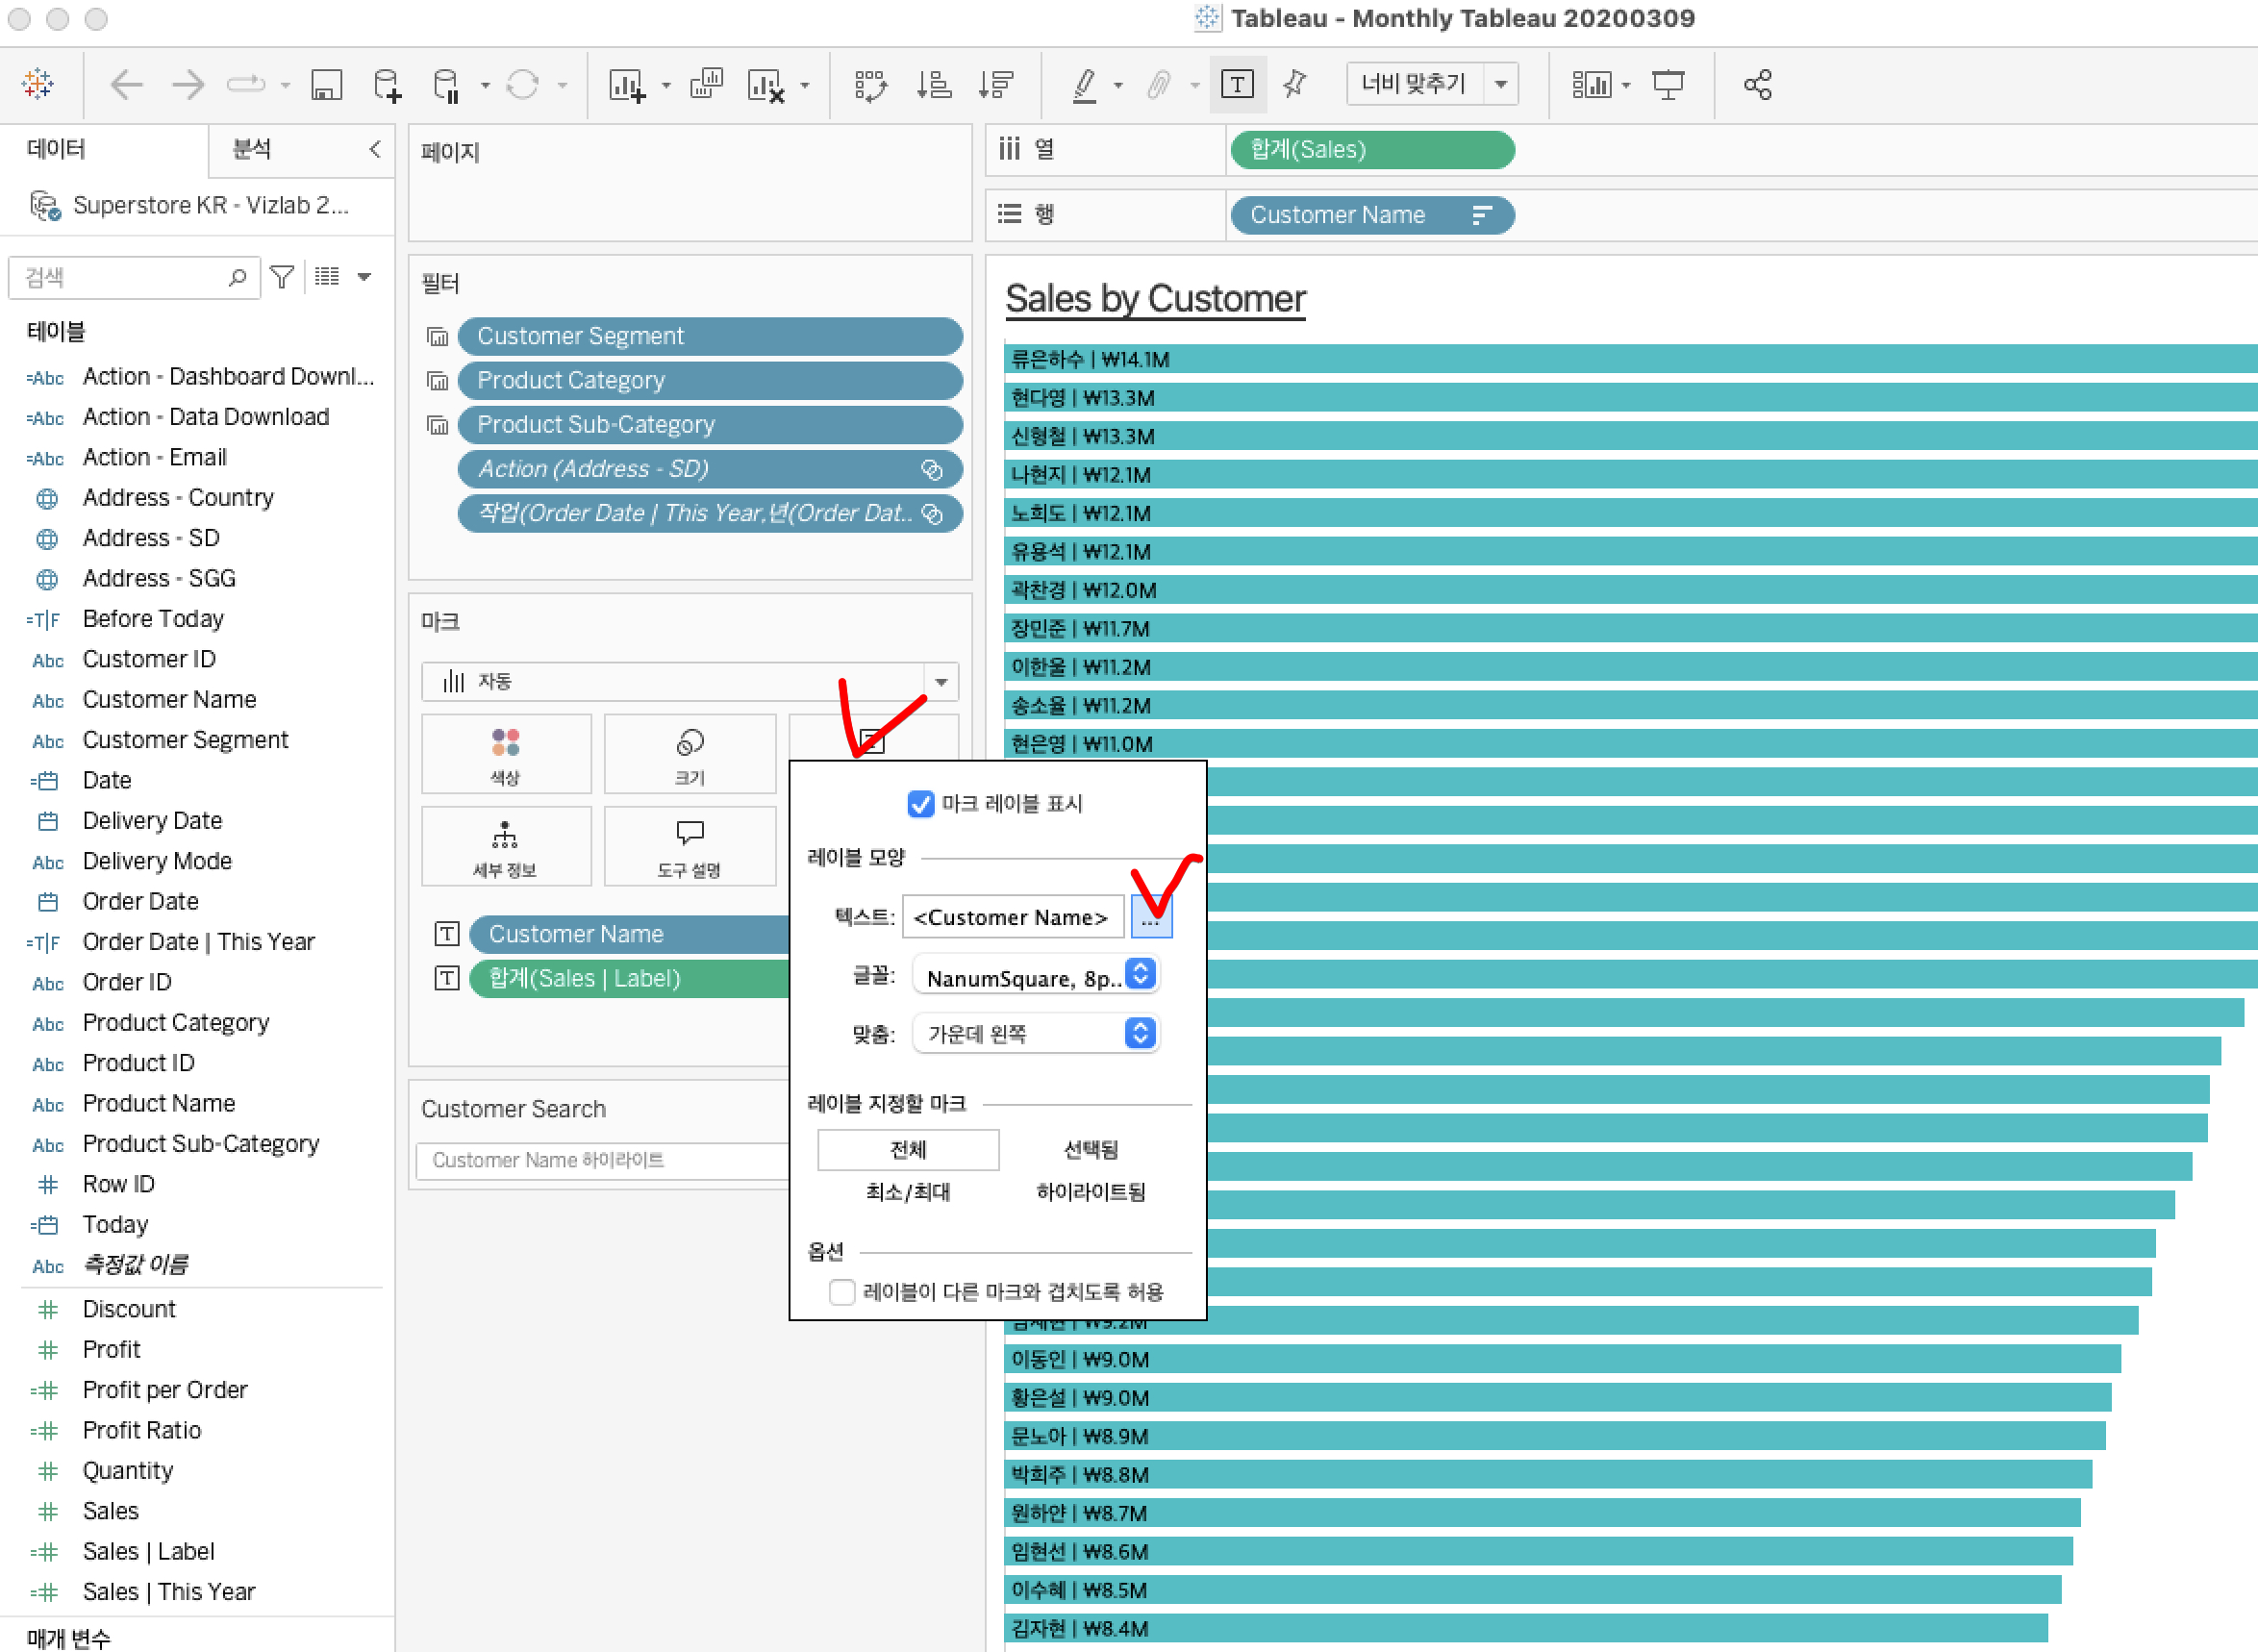Switch to the 데이터 tab

[x=57, y=149]
